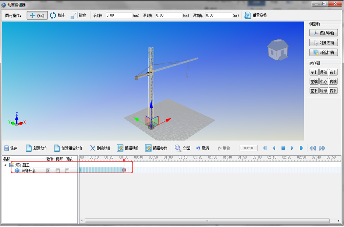Click 全图 zoom full view
Screen dimensions: 344x227
(182, 148)
